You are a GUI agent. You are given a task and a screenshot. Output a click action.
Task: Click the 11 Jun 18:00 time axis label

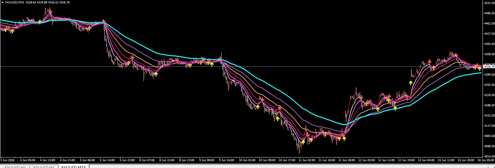[x=346, y=160]
